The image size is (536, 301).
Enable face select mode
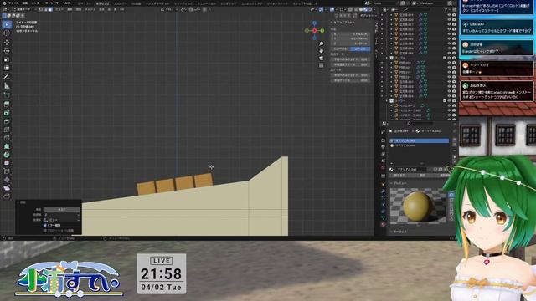point(50,9)
